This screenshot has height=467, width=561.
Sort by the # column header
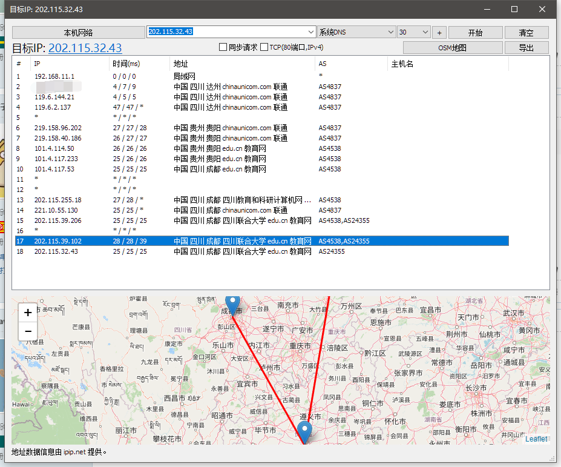pos(22,64)
